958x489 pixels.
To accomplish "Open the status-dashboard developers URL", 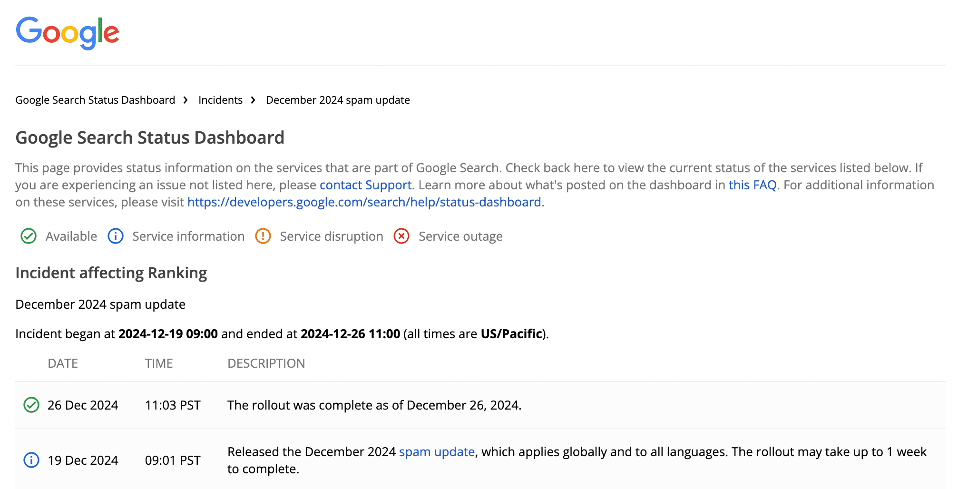I will [364, 202].
